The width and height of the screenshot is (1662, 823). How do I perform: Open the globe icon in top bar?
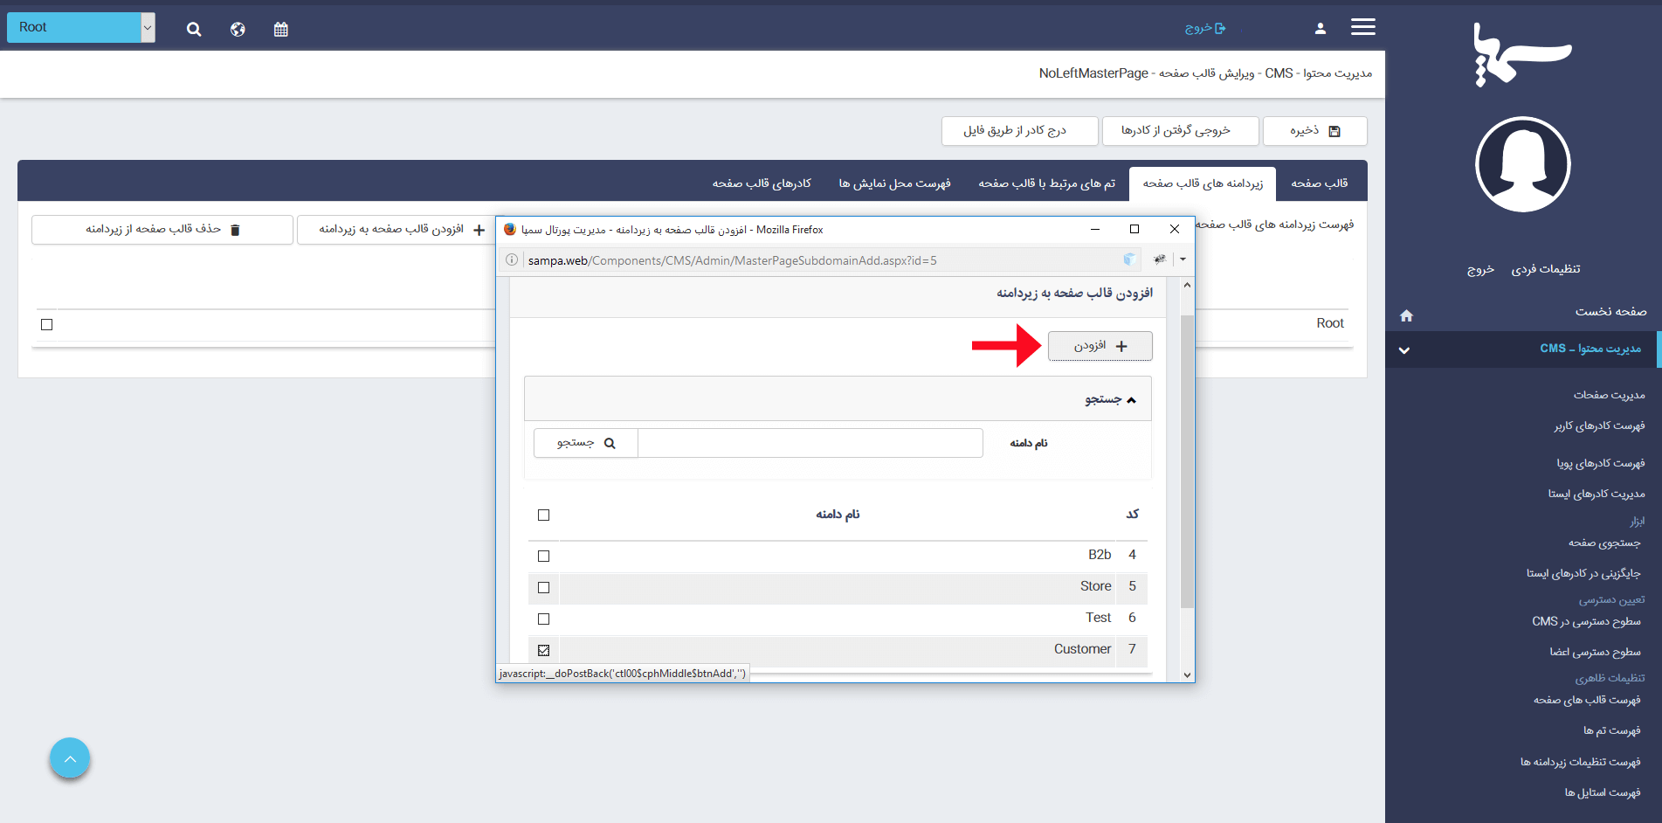tap(238, 29)
